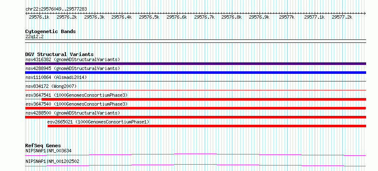The height and width of the screenshot is (171, 378).
Task: Click the 29577k ruler tick label
Action: click(287, 17)
